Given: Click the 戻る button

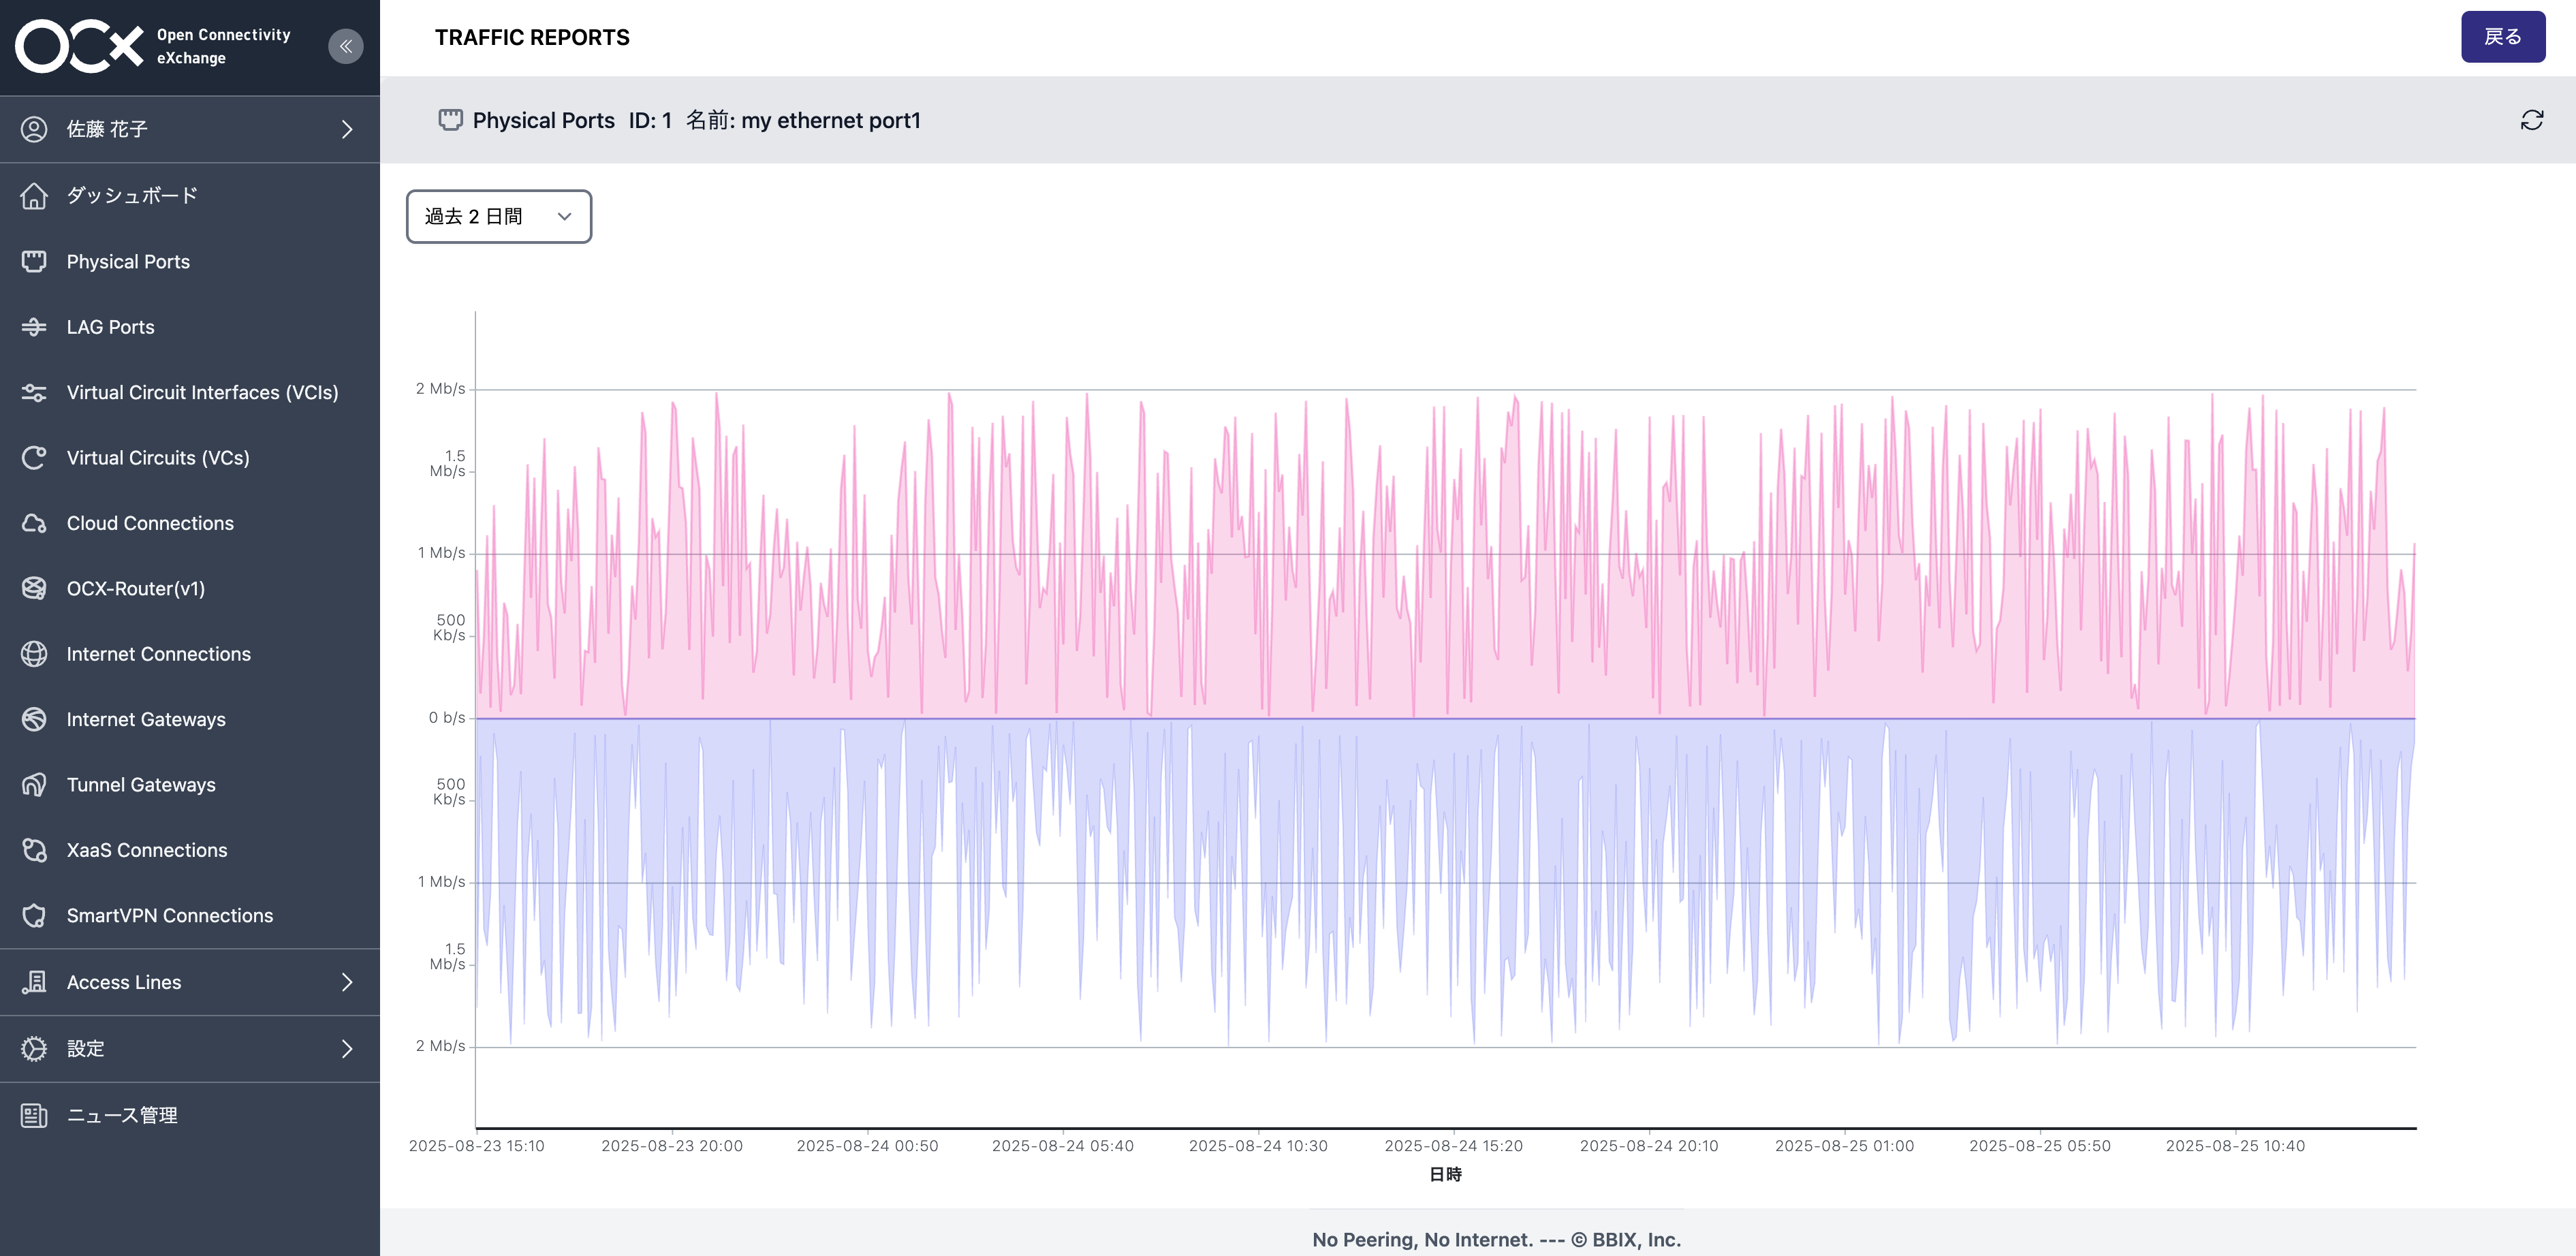Looking at the screenshot, I should coord(2504,37).
